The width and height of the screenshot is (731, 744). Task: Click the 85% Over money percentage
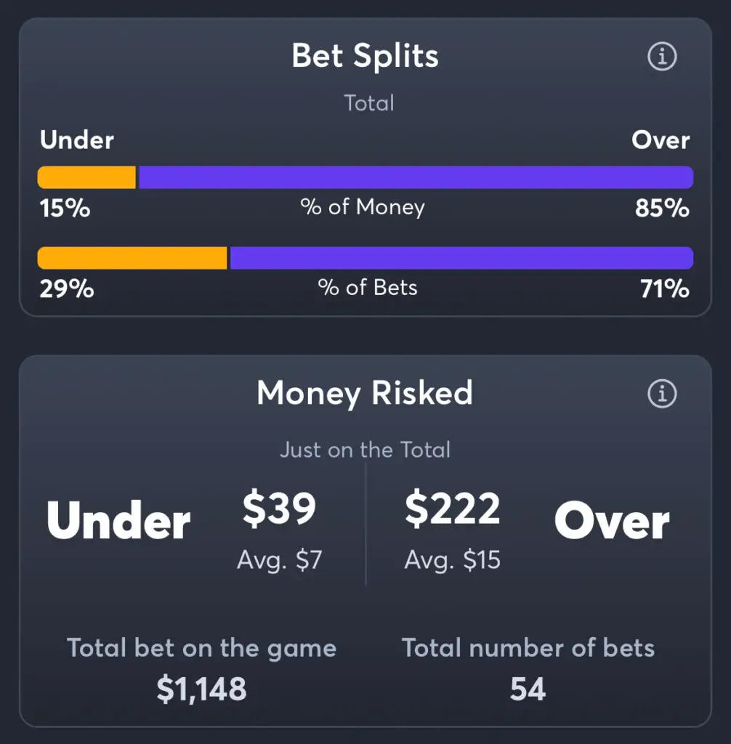pyautogui.click(x=662, y=209)
